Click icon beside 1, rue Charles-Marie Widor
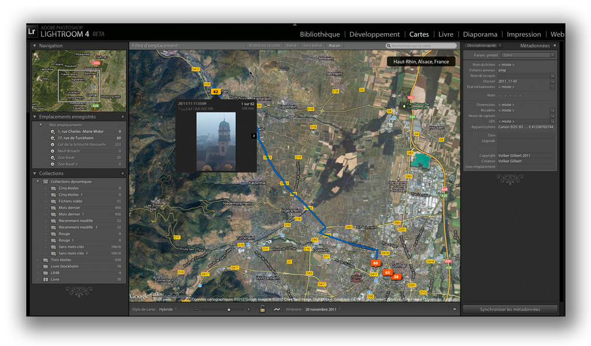Viewport: 591px width, 346px height. click(53, 132)
